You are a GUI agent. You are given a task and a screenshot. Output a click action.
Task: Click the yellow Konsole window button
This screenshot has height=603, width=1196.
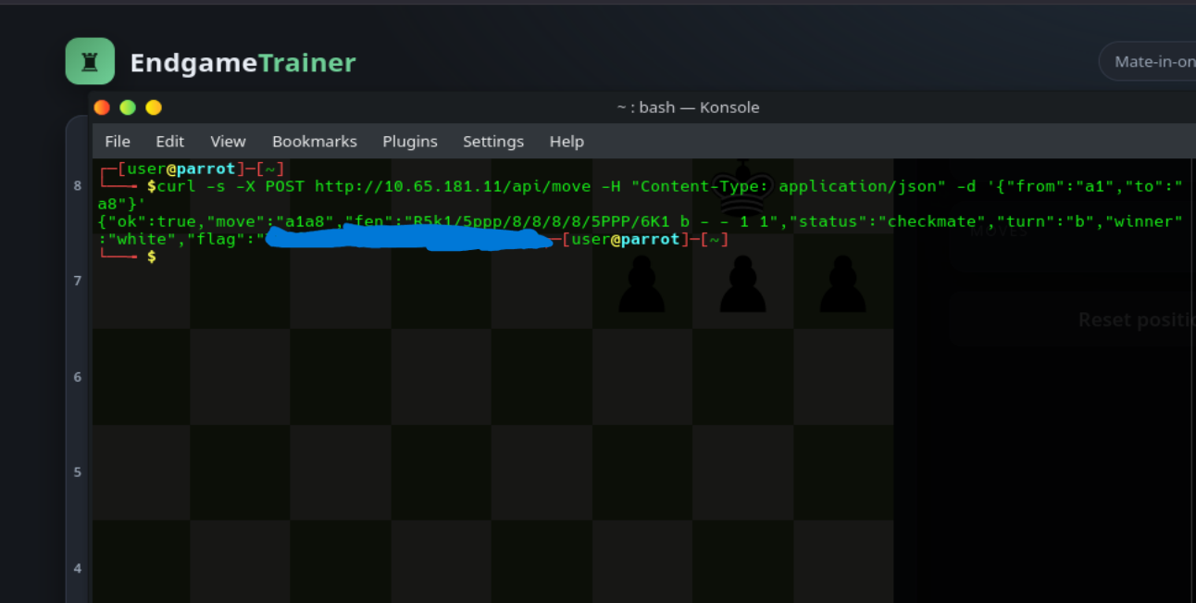point(154,107)
